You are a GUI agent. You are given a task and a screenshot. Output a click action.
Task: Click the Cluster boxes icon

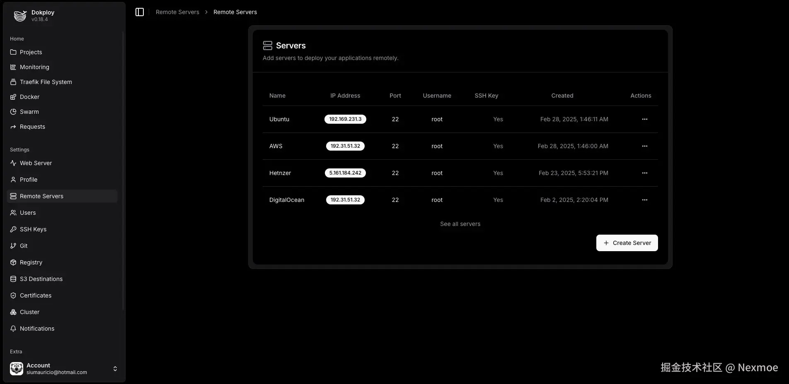coord(13,312)
